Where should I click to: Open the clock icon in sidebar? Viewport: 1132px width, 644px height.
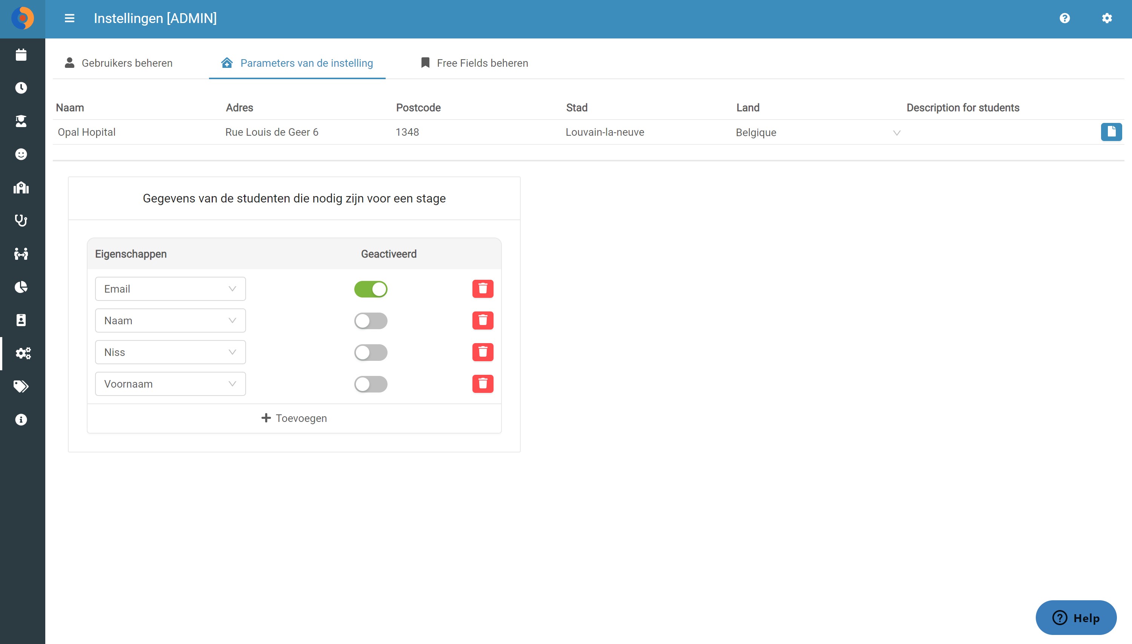point(21,88)
